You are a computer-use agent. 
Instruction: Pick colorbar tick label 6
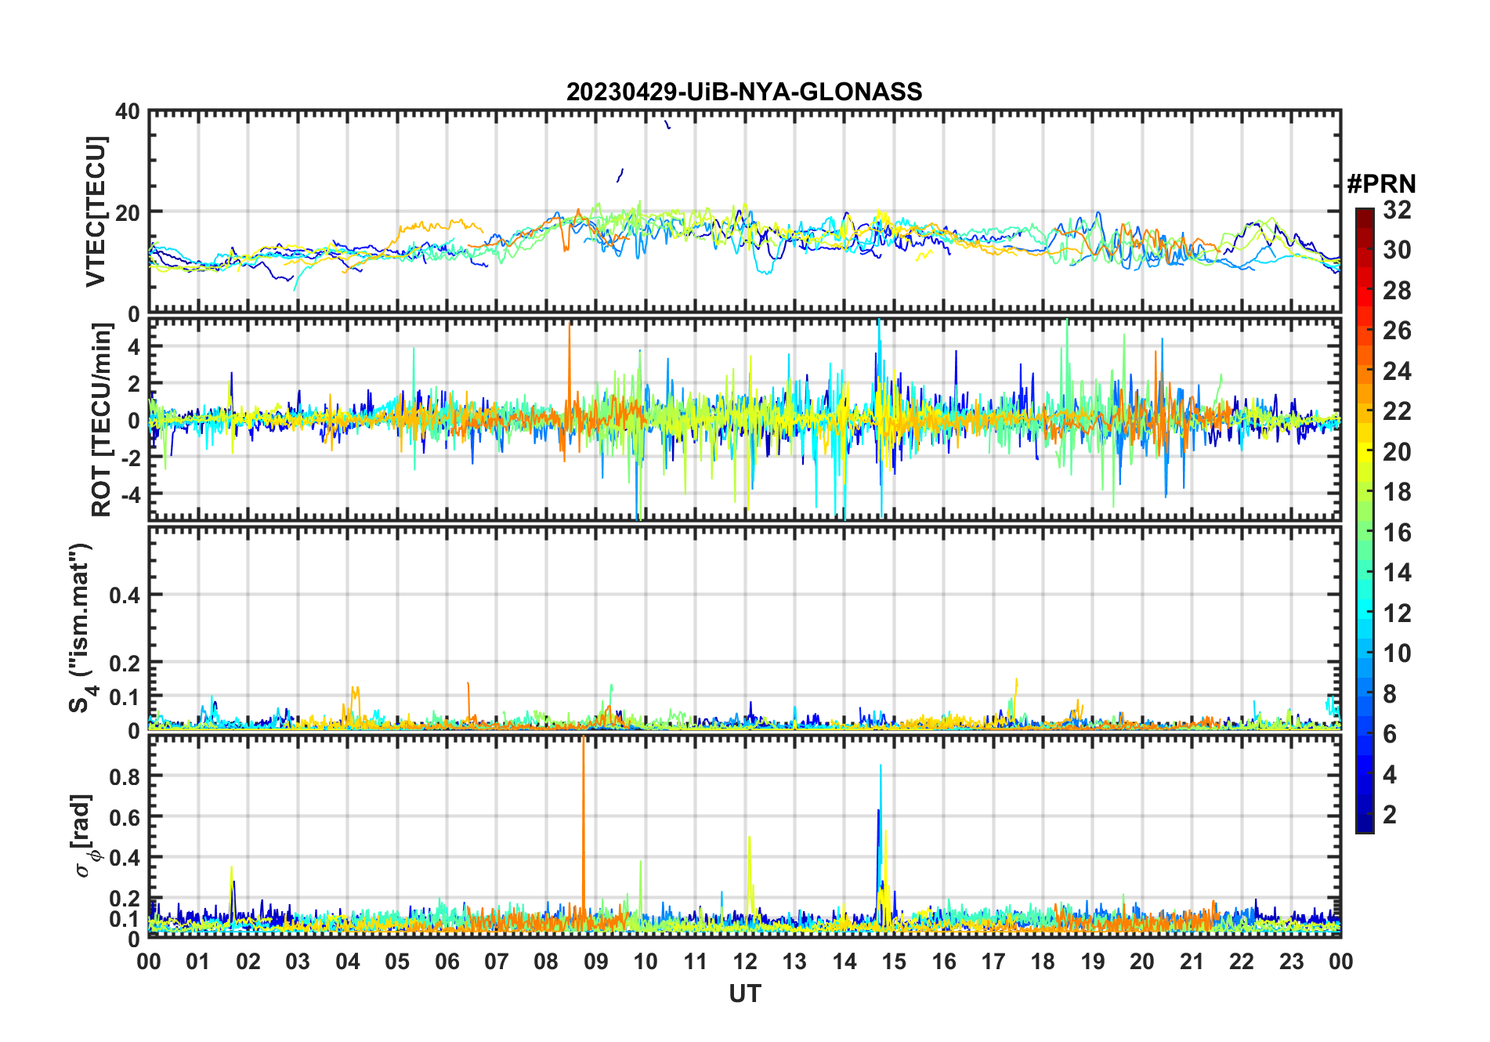[1390, 734]
